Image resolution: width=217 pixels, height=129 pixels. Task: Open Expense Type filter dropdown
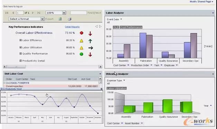point(124,80)
